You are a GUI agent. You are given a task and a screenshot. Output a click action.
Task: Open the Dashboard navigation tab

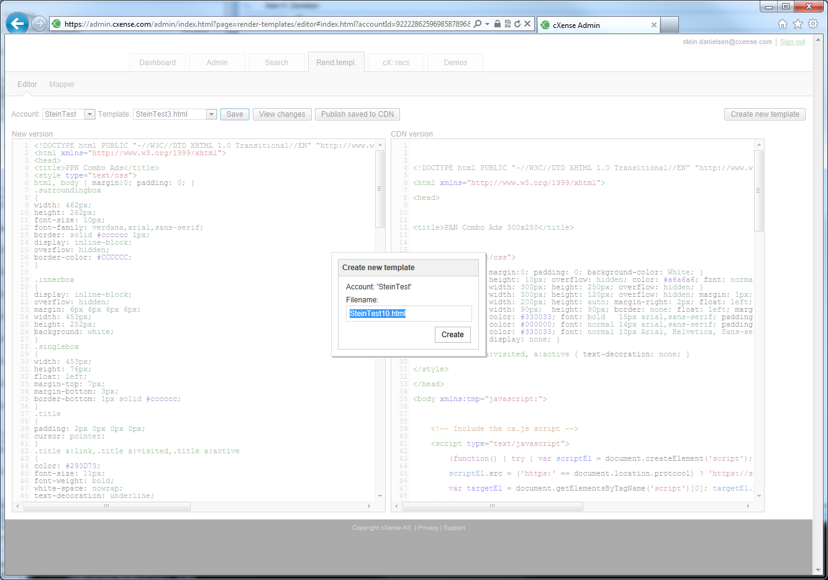(157, 63)
